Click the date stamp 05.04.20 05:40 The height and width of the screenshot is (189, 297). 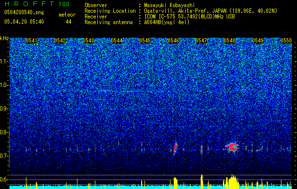pos(24,22)
